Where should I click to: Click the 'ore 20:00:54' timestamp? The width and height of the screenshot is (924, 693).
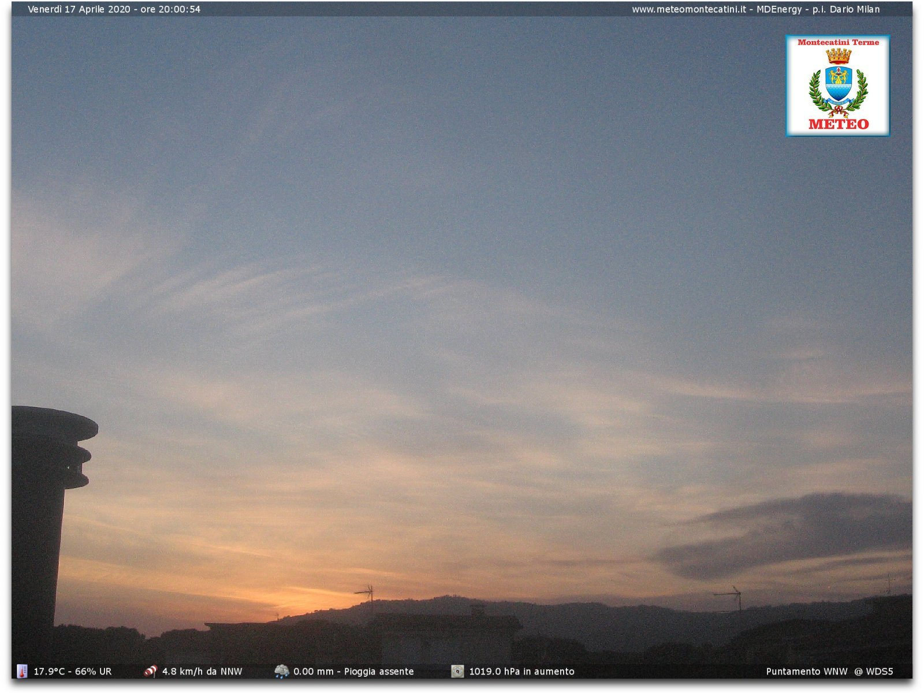pos(170,9)
